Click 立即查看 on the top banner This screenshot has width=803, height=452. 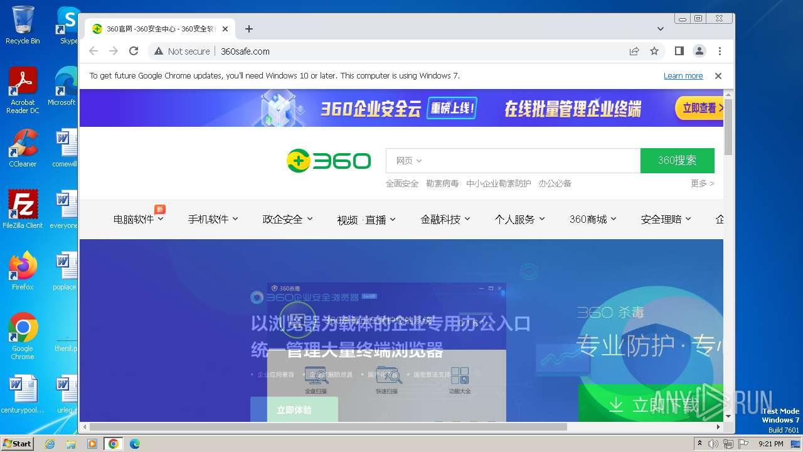pos(699,108)
